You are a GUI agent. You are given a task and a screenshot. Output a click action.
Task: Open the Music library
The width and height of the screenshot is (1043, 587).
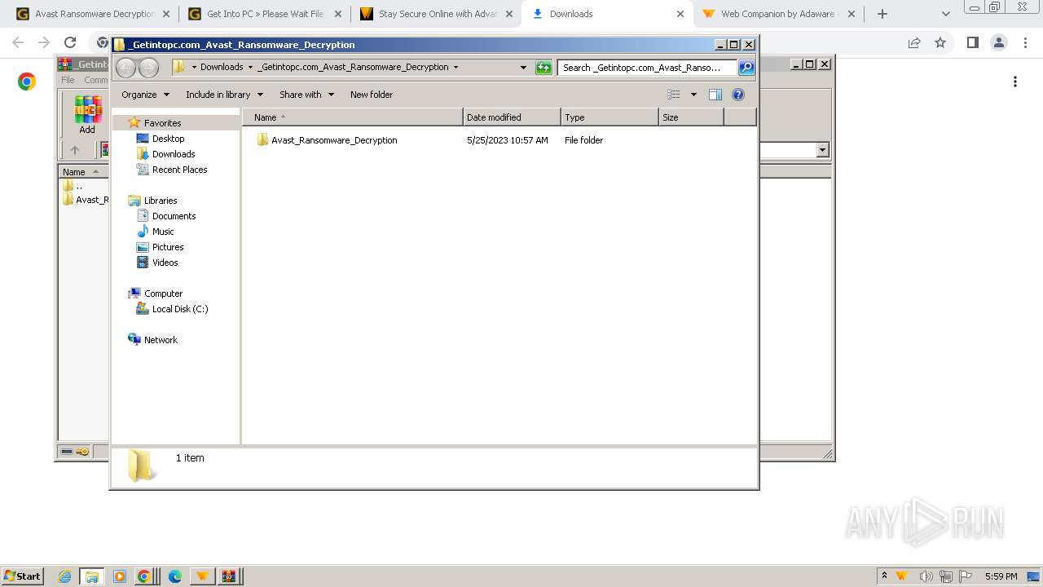(x=163, y=232)
